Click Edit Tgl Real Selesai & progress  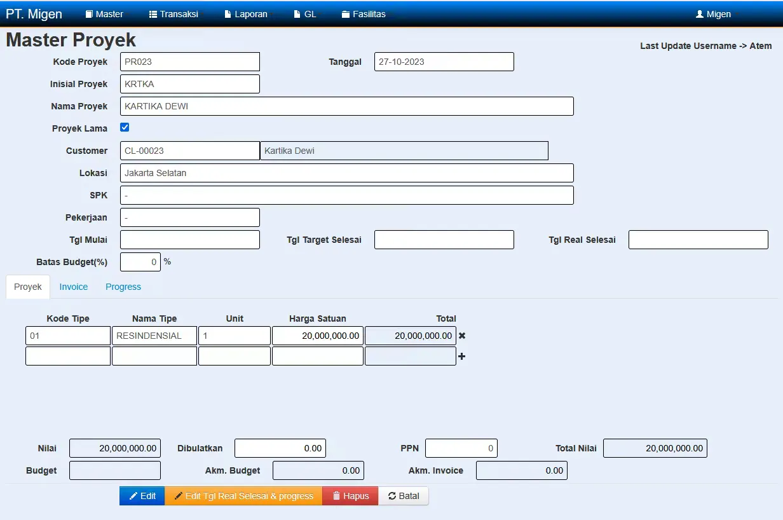[x=243, y=496]
